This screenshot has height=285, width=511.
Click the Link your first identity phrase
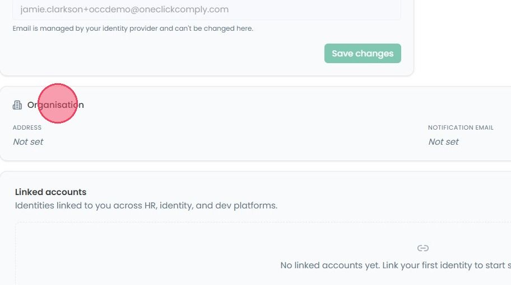pos(428,265)
